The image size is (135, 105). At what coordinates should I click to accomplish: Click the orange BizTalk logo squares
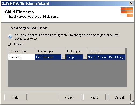point(127,12)
